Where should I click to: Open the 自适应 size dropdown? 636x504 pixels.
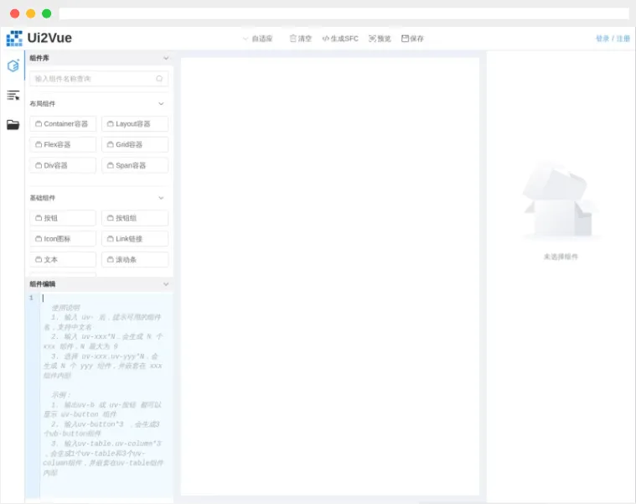coord(258,39)
